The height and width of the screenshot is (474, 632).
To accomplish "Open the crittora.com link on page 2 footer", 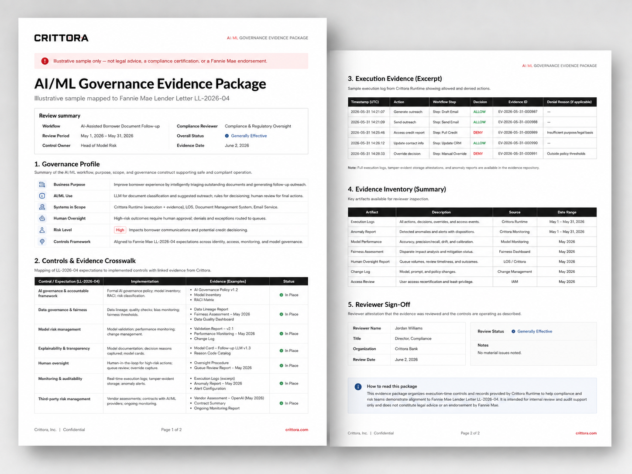I will click(x=586, y=433).
